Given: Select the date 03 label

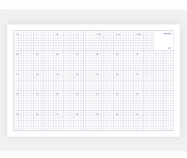Looking at the screenshot, I should click(x=140, y=34).
